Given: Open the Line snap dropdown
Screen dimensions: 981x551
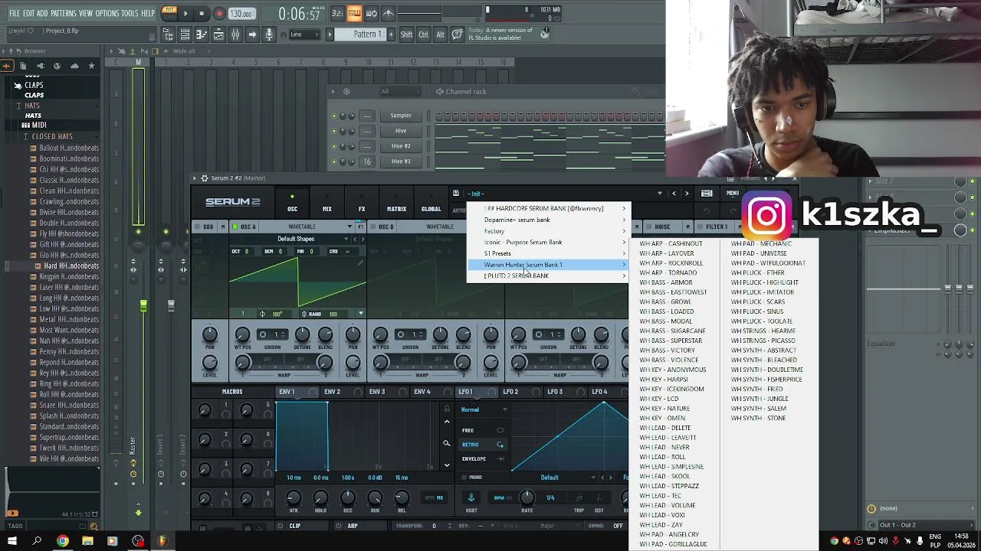Looking at the screenshot, I should (305, 34).
